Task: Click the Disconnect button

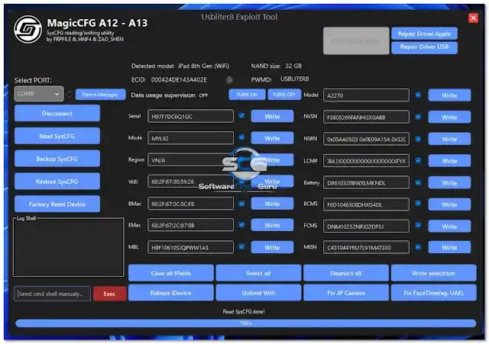Action: pyautogui.click(x=57, y=114)
